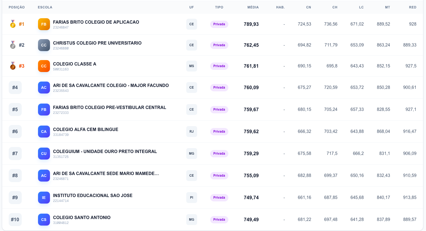Click the gold medal icon for rank #1

point(13,24)
